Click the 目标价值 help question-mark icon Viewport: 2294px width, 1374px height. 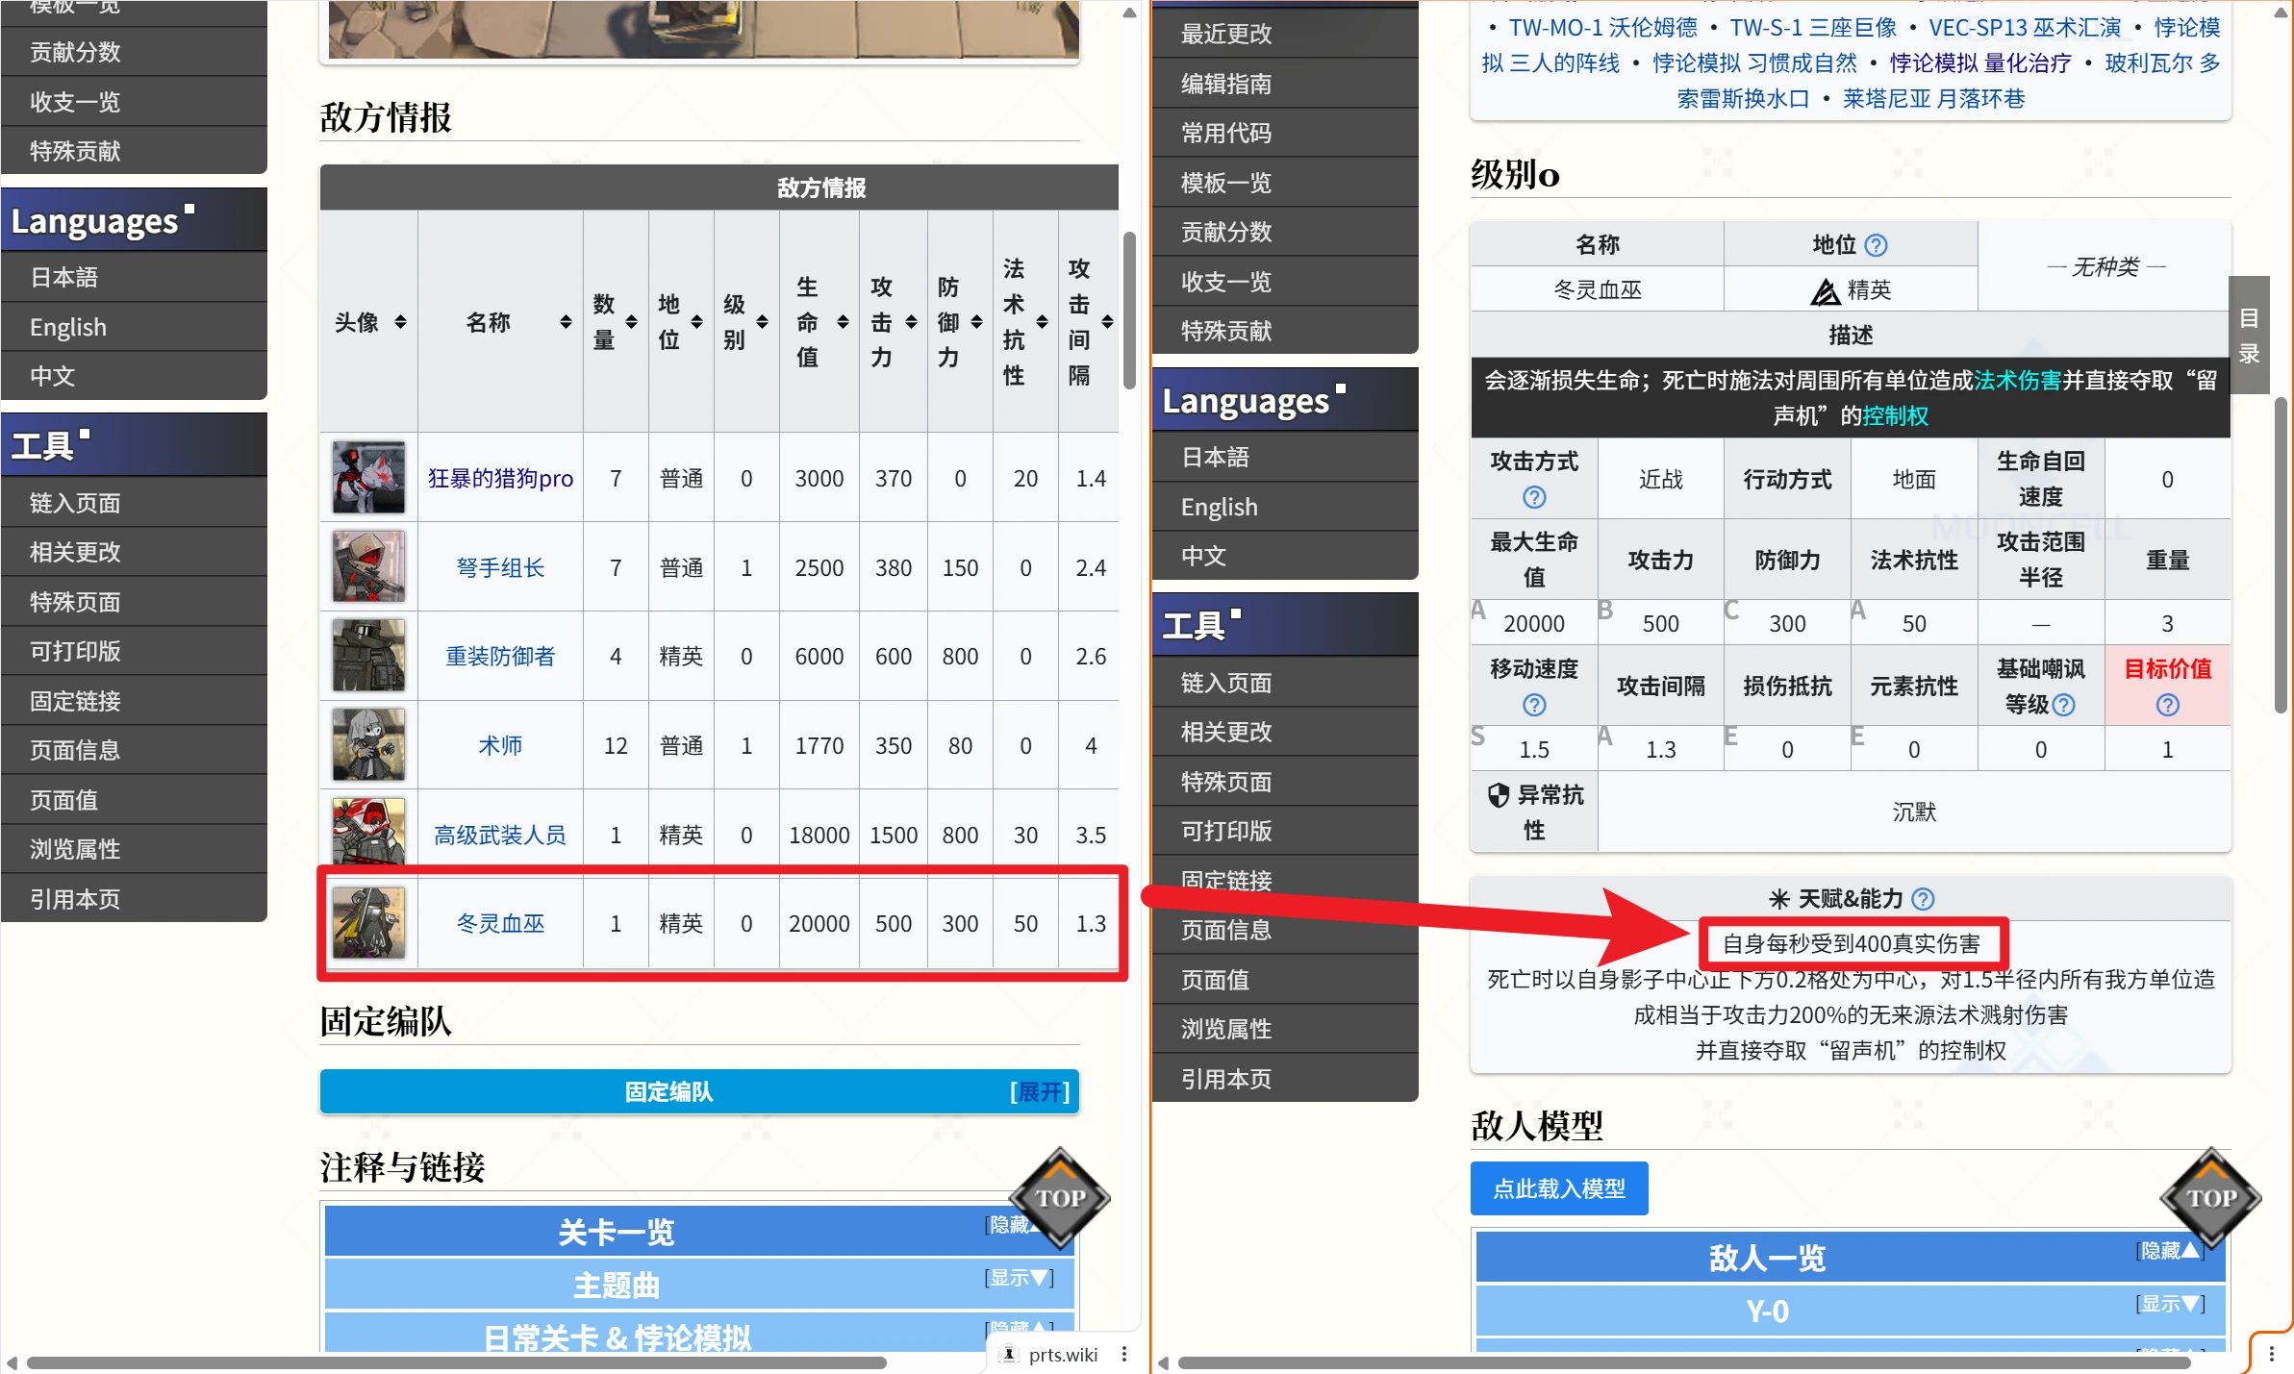coord(2167,705)
